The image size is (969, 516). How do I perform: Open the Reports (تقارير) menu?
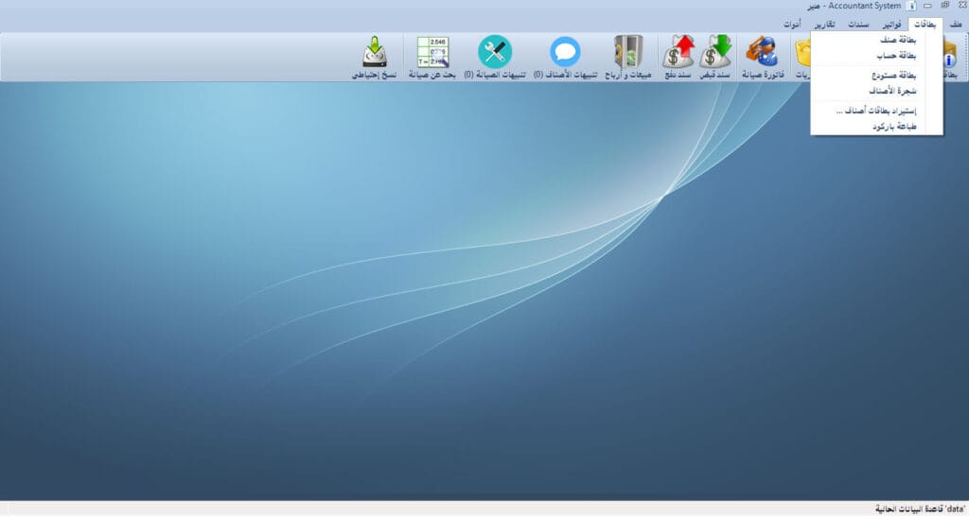coord(824,24)
